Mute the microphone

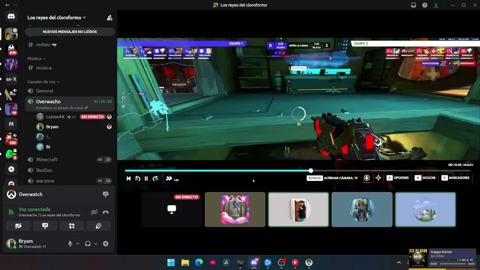coord(70,244)
